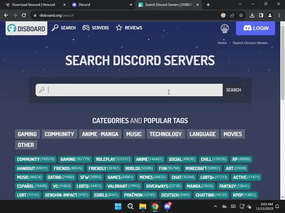The image size is (285, 213).
Task: Click the server search input field
Action: point(129,90)
